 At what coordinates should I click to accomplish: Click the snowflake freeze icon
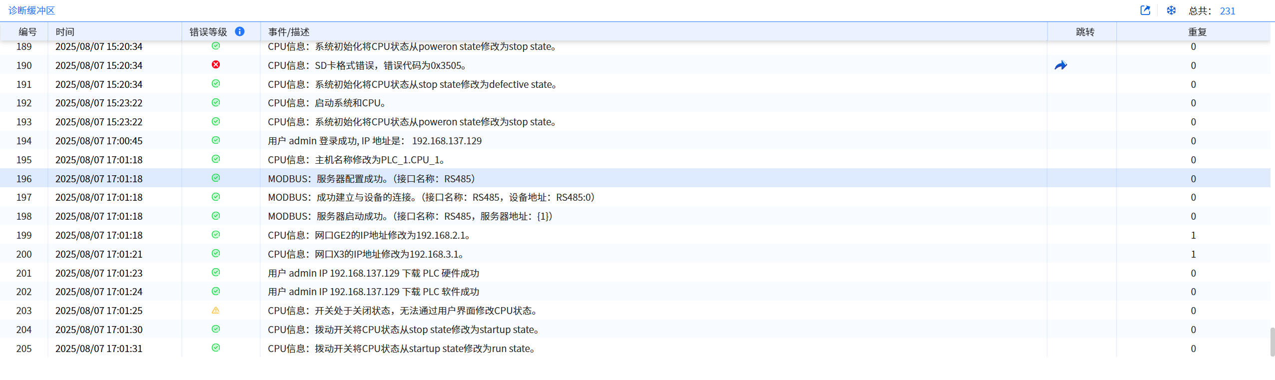pos(1171,10)
